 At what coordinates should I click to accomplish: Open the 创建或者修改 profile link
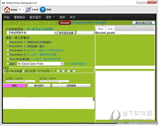(76, 64)
